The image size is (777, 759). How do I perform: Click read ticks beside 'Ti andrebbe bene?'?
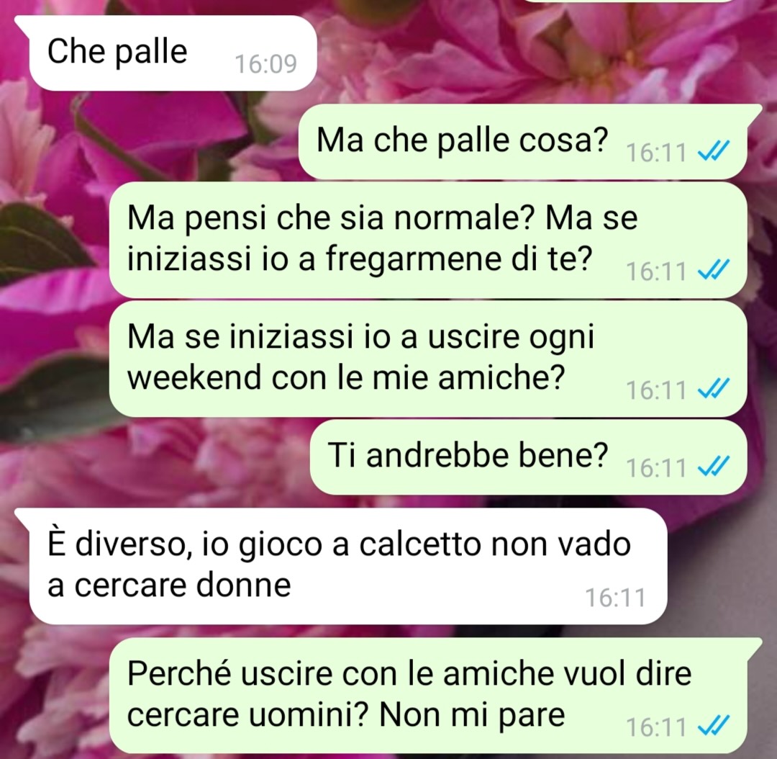(713, 467)
